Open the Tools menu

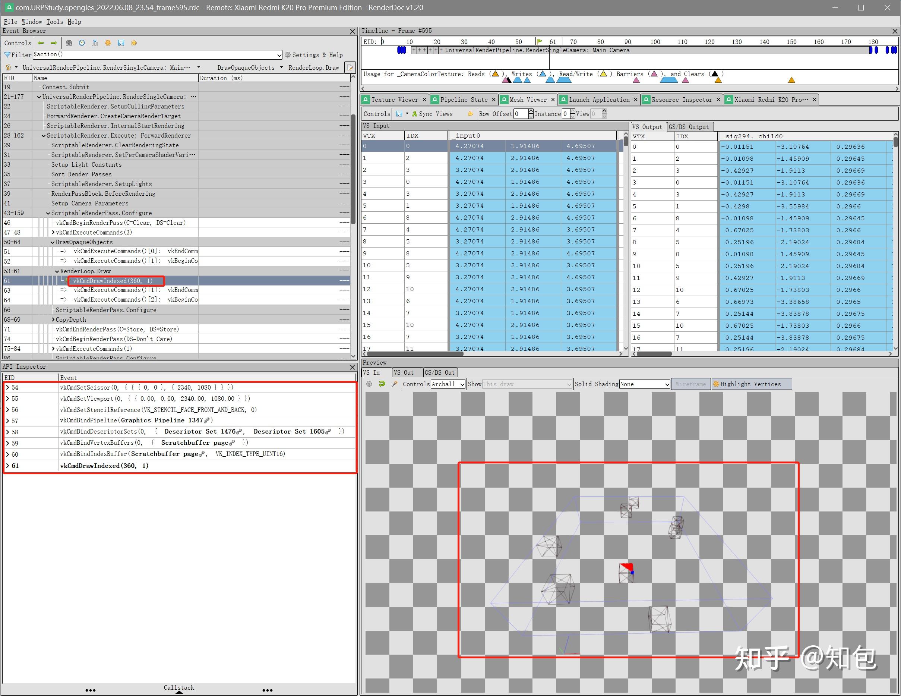pyautogui.click(x=54, y=22)
